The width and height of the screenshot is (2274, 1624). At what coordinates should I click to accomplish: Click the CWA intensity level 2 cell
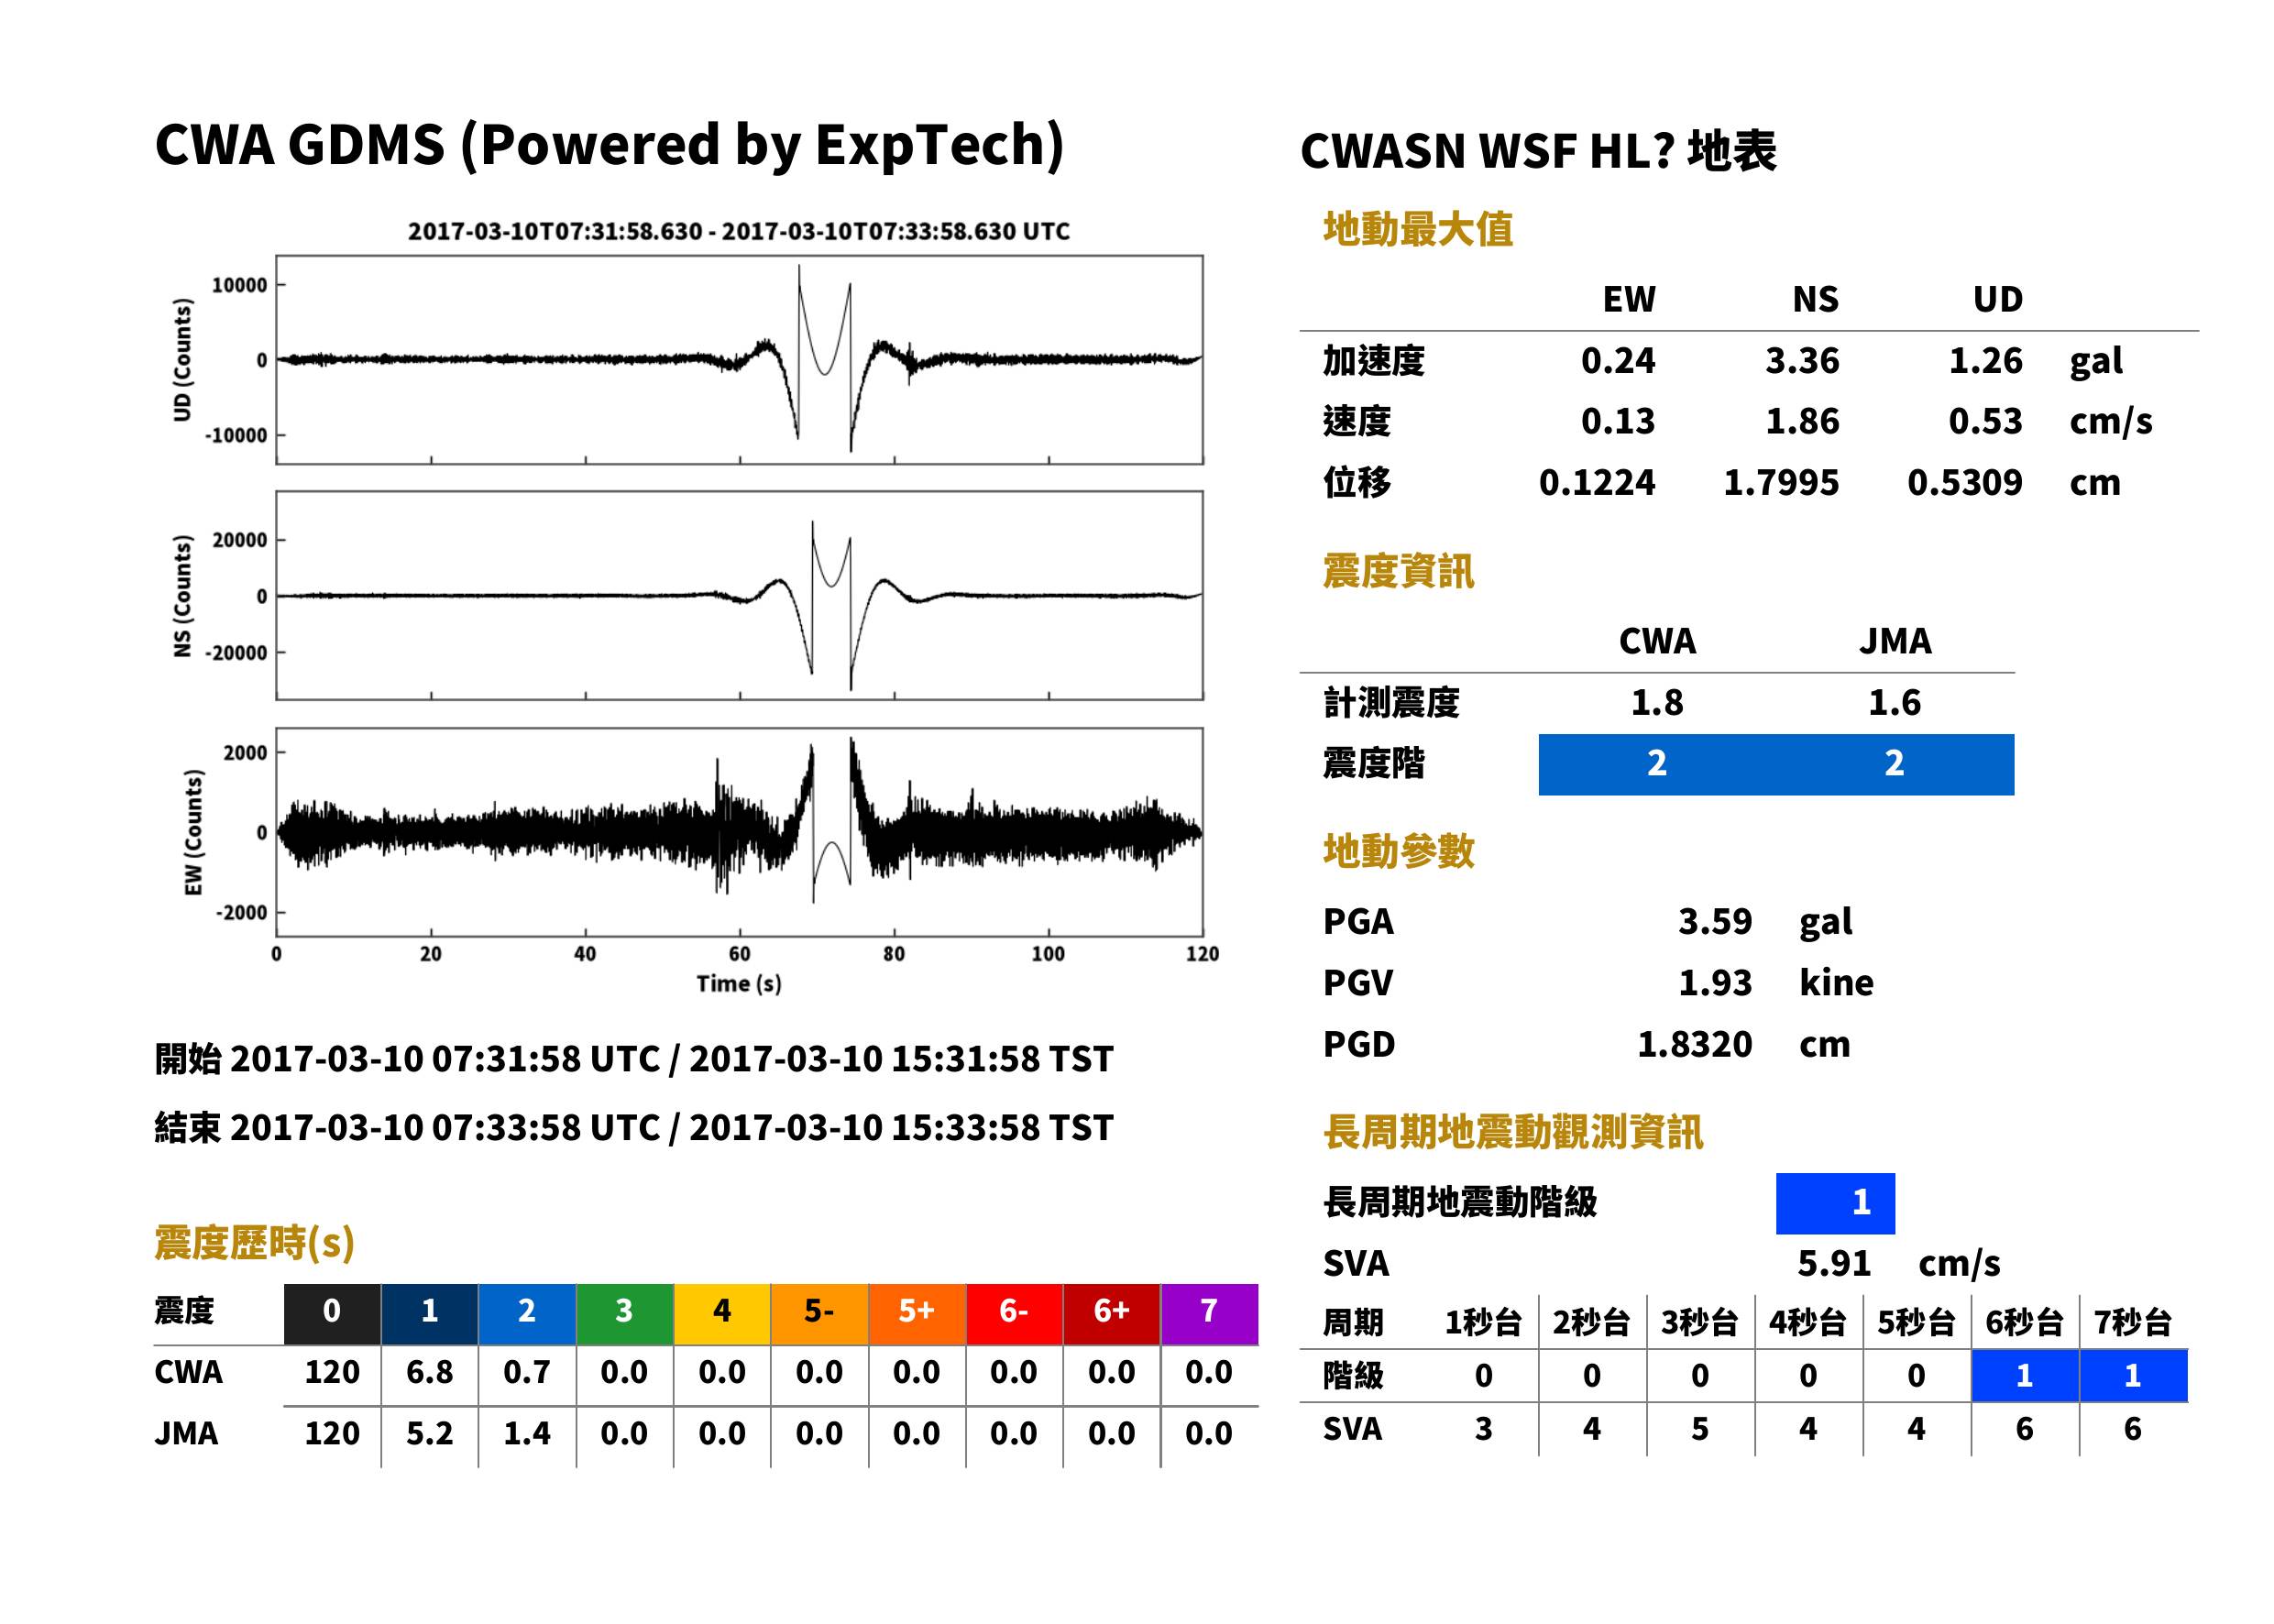(1657, 765)
